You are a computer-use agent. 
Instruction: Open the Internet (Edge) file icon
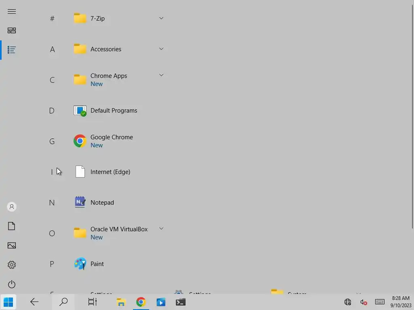pyautogui.click(x=80, y=172)
